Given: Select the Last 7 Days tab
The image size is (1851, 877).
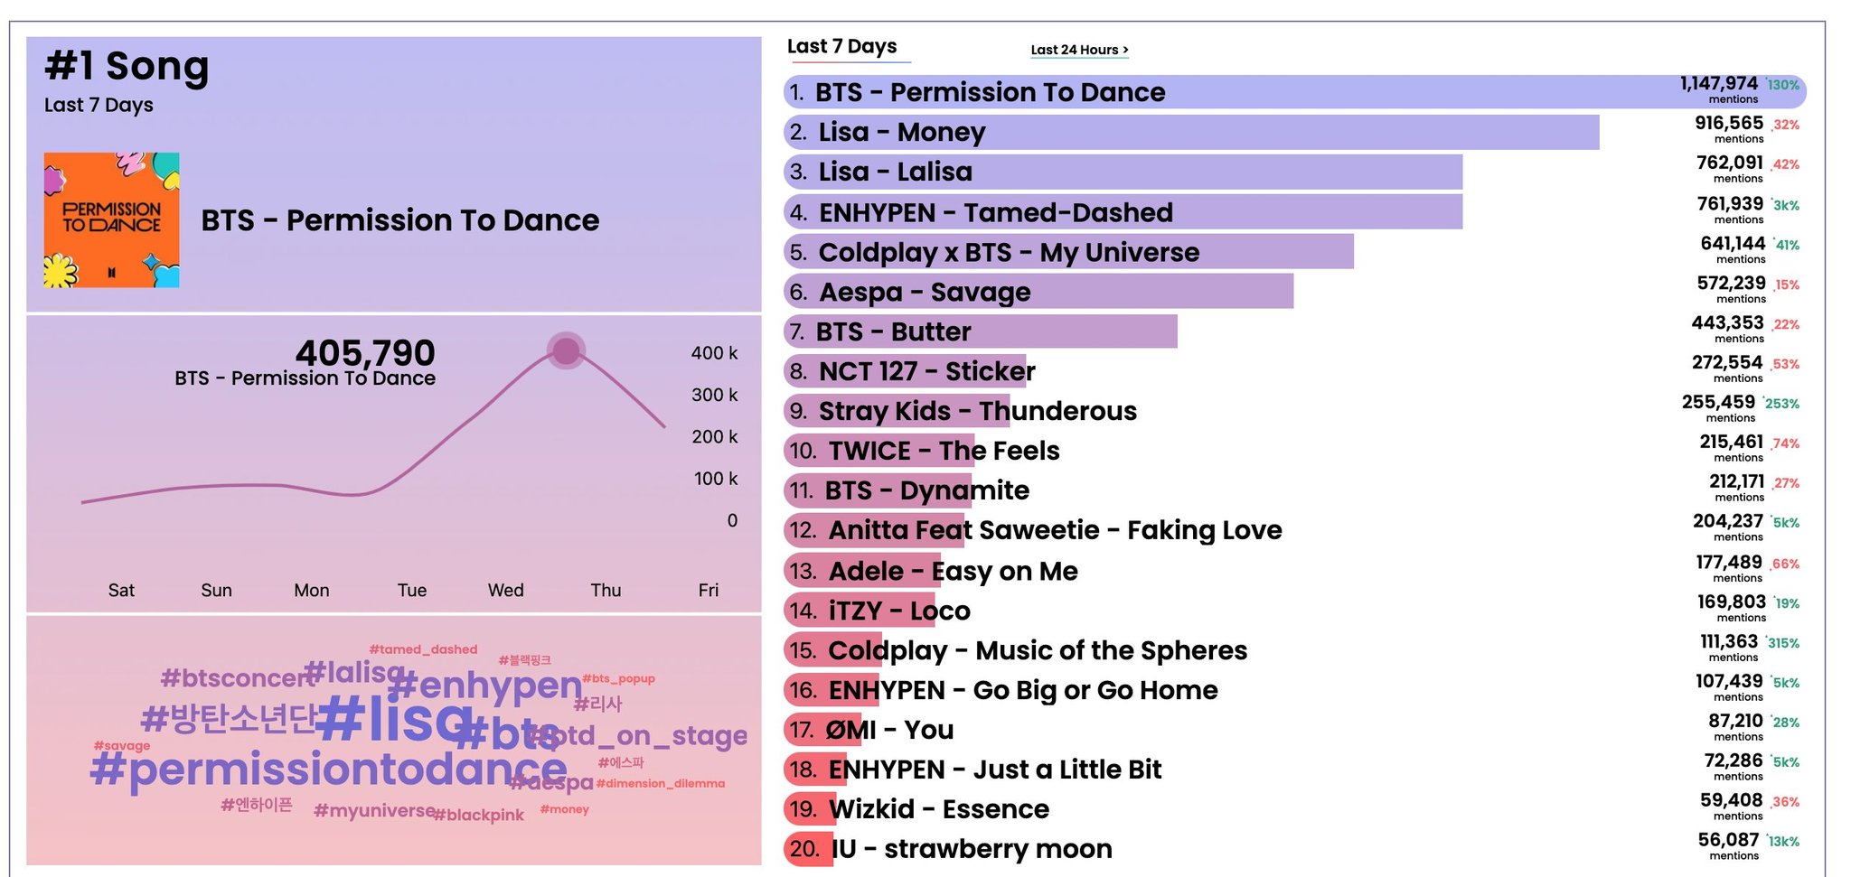Looking at the screenshot, I should coord(842,46).
